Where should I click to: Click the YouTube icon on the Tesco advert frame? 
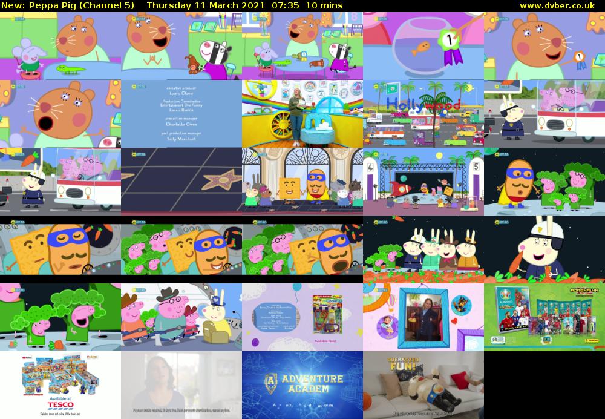pos(24,357)
